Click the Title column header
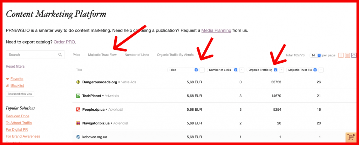This screenshot has width=359, height=145. pos(79,70)
